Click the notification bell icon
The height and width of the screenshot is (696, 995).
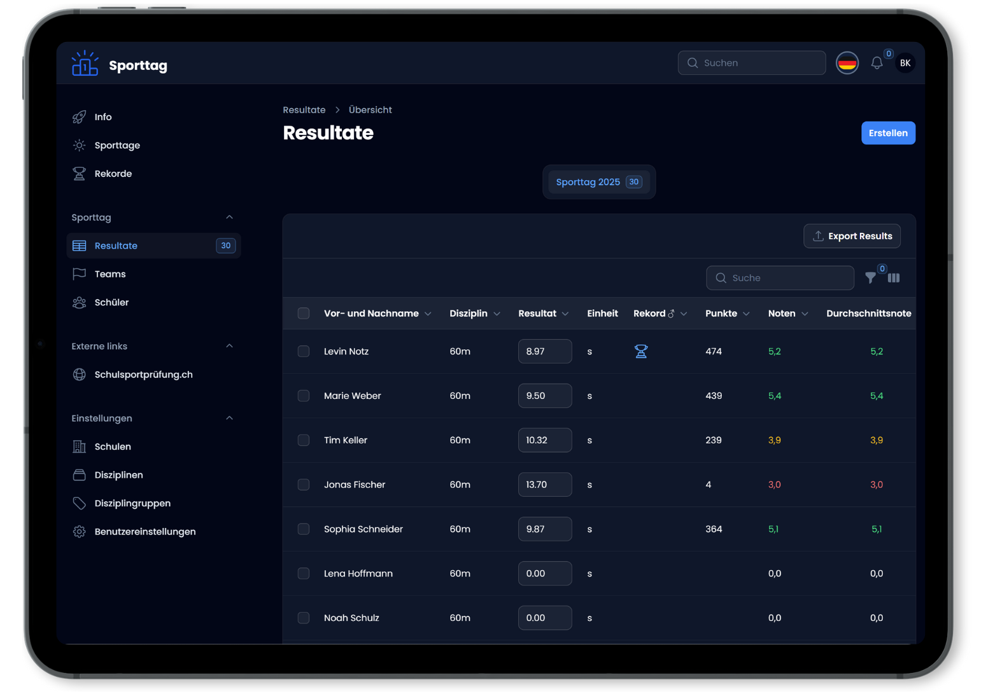877,63
